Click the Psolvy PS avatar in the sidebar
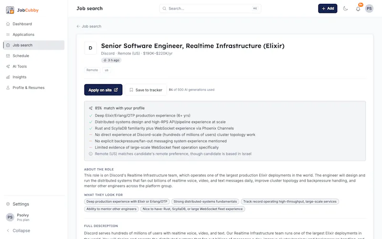 [10, 217]
